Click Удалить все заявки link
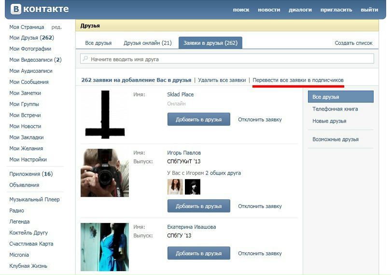The width and height of the screenshot is (391, 275). pyautogui.click(x=222, y=80)
